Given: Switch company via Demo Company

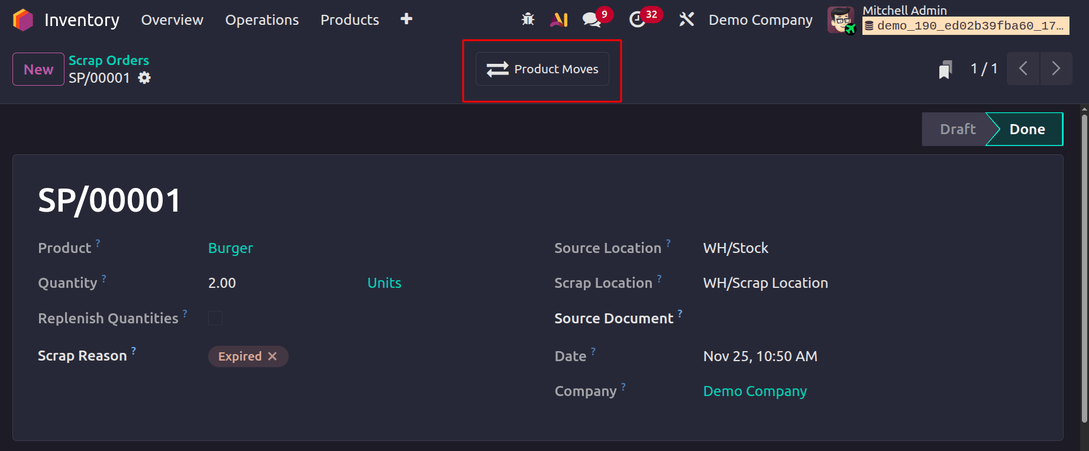Looking at the screenshot, I should click(x=761, y=20).
